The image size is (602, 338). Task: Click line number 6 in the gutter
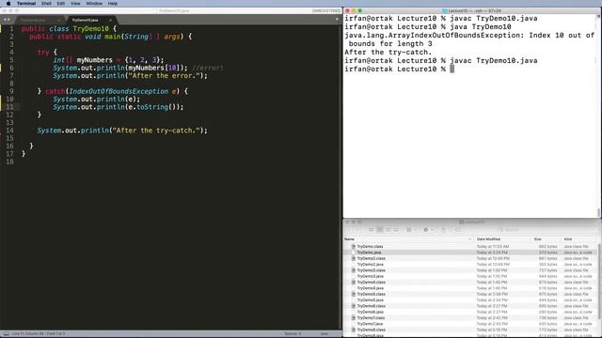11,68
